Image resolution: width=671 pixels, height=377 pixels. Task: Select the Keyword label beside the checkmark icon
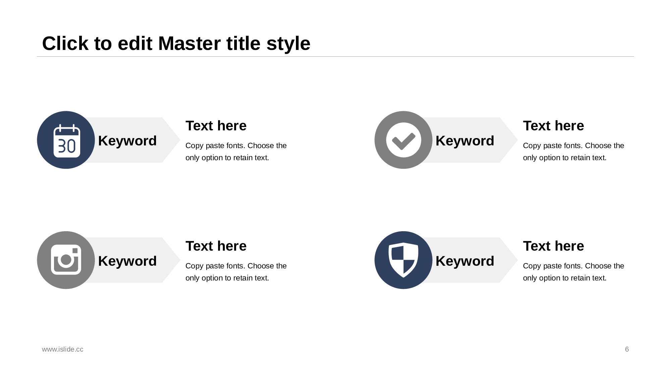(x=465, y=141)
